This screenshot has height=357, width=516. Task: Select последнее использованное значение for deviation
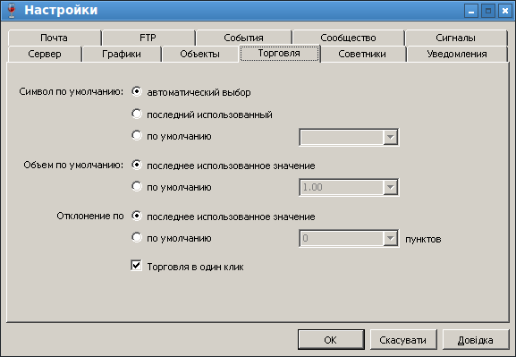pos(137,216)
